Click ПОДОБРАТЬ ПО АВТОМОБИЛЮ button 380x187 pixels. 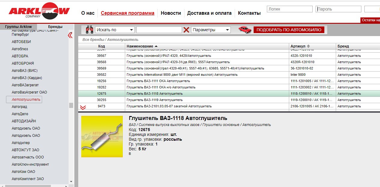tap(289, 30)
